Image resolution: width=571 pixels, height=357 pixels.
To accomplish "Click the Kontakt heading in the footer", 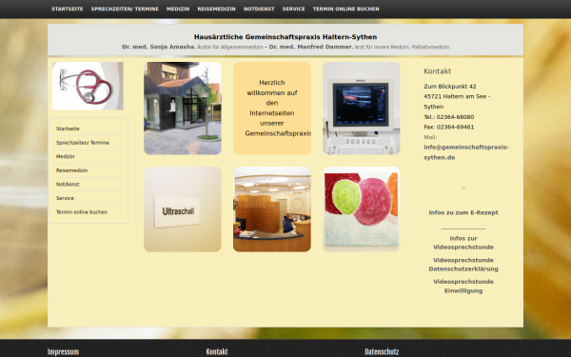I will [217, 352].
